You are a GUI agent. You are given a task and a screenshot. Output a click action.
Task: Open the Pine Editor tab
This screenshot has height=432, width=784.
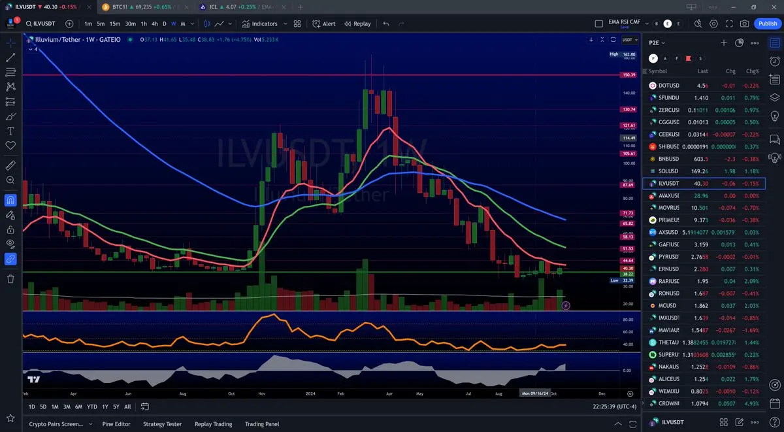tap(116, 424)
